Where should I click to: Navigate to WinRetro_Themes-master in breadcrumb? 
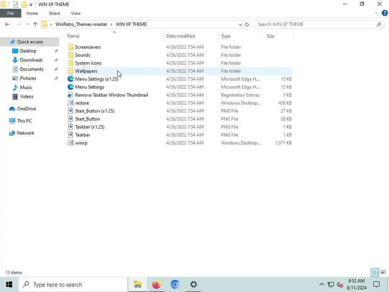click(81, 24)
